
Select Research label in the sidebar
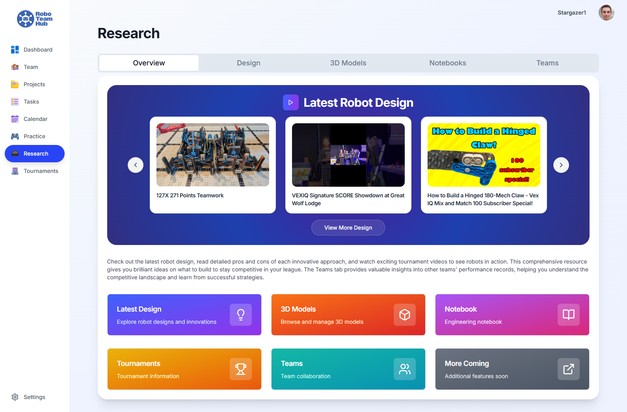pos(36,154)
